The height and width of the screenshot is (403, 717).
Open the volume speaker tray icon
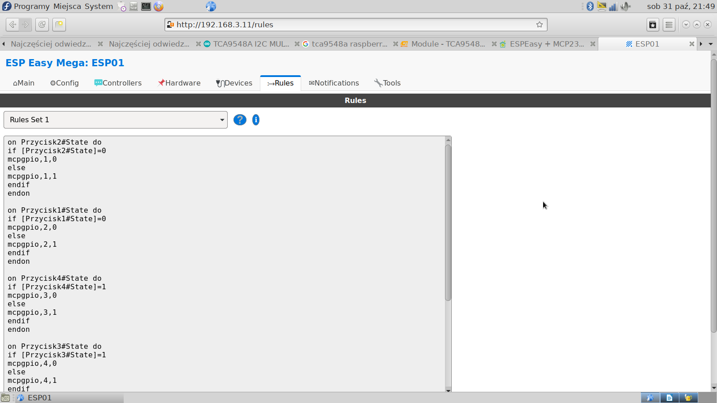[625, 6]
